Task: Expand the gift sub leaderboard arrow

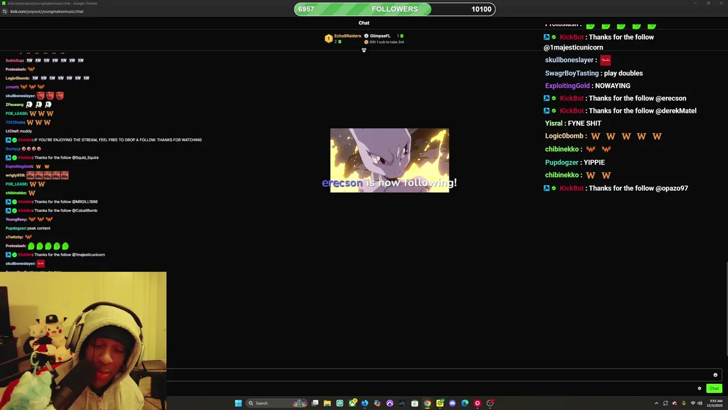Action: coord(364,50)
